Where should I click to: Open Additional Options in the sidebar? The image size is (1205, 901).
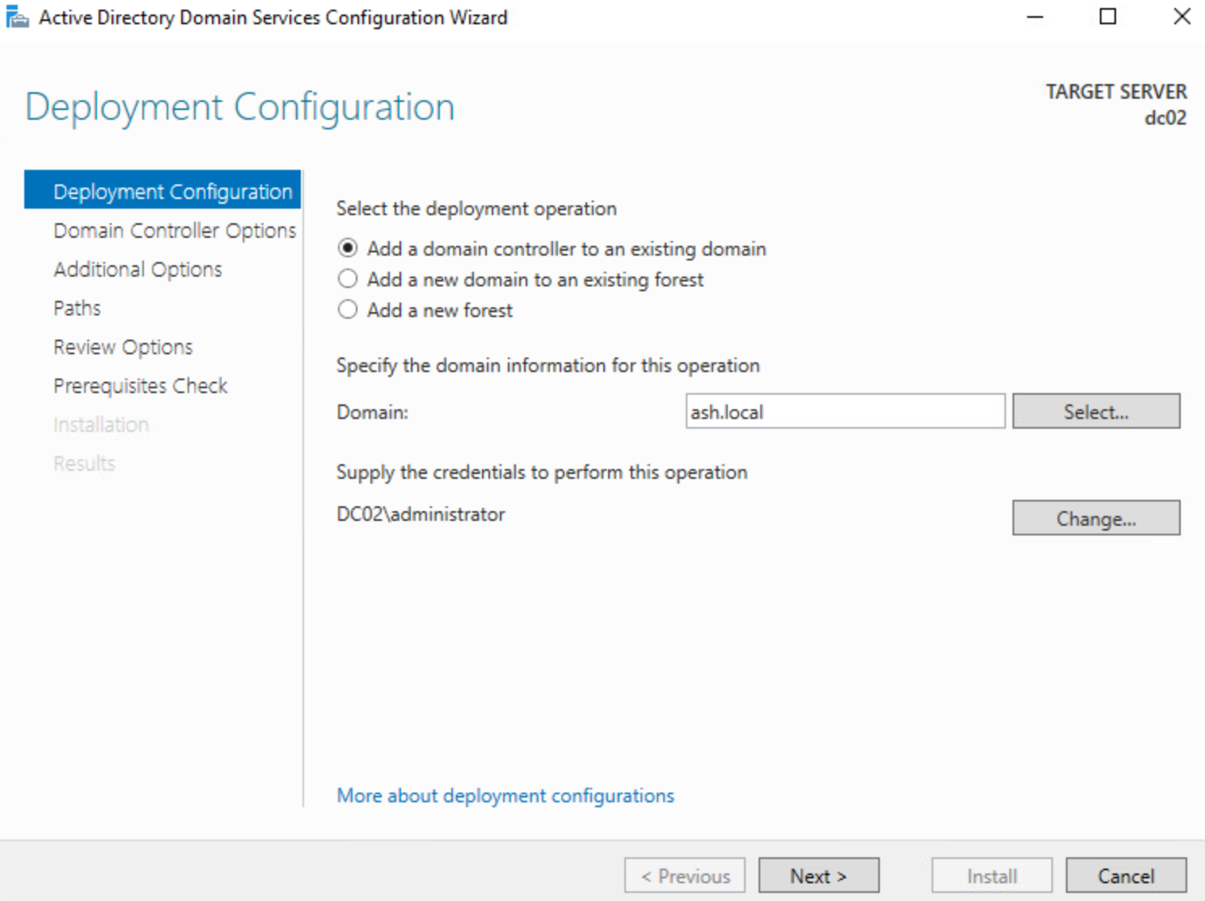pos(137,269)
